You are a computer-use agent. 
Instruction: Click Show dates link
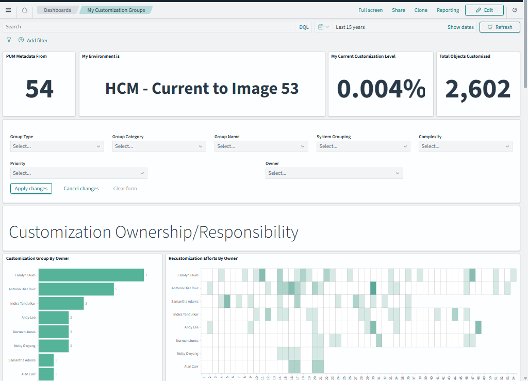pos(460,27)
